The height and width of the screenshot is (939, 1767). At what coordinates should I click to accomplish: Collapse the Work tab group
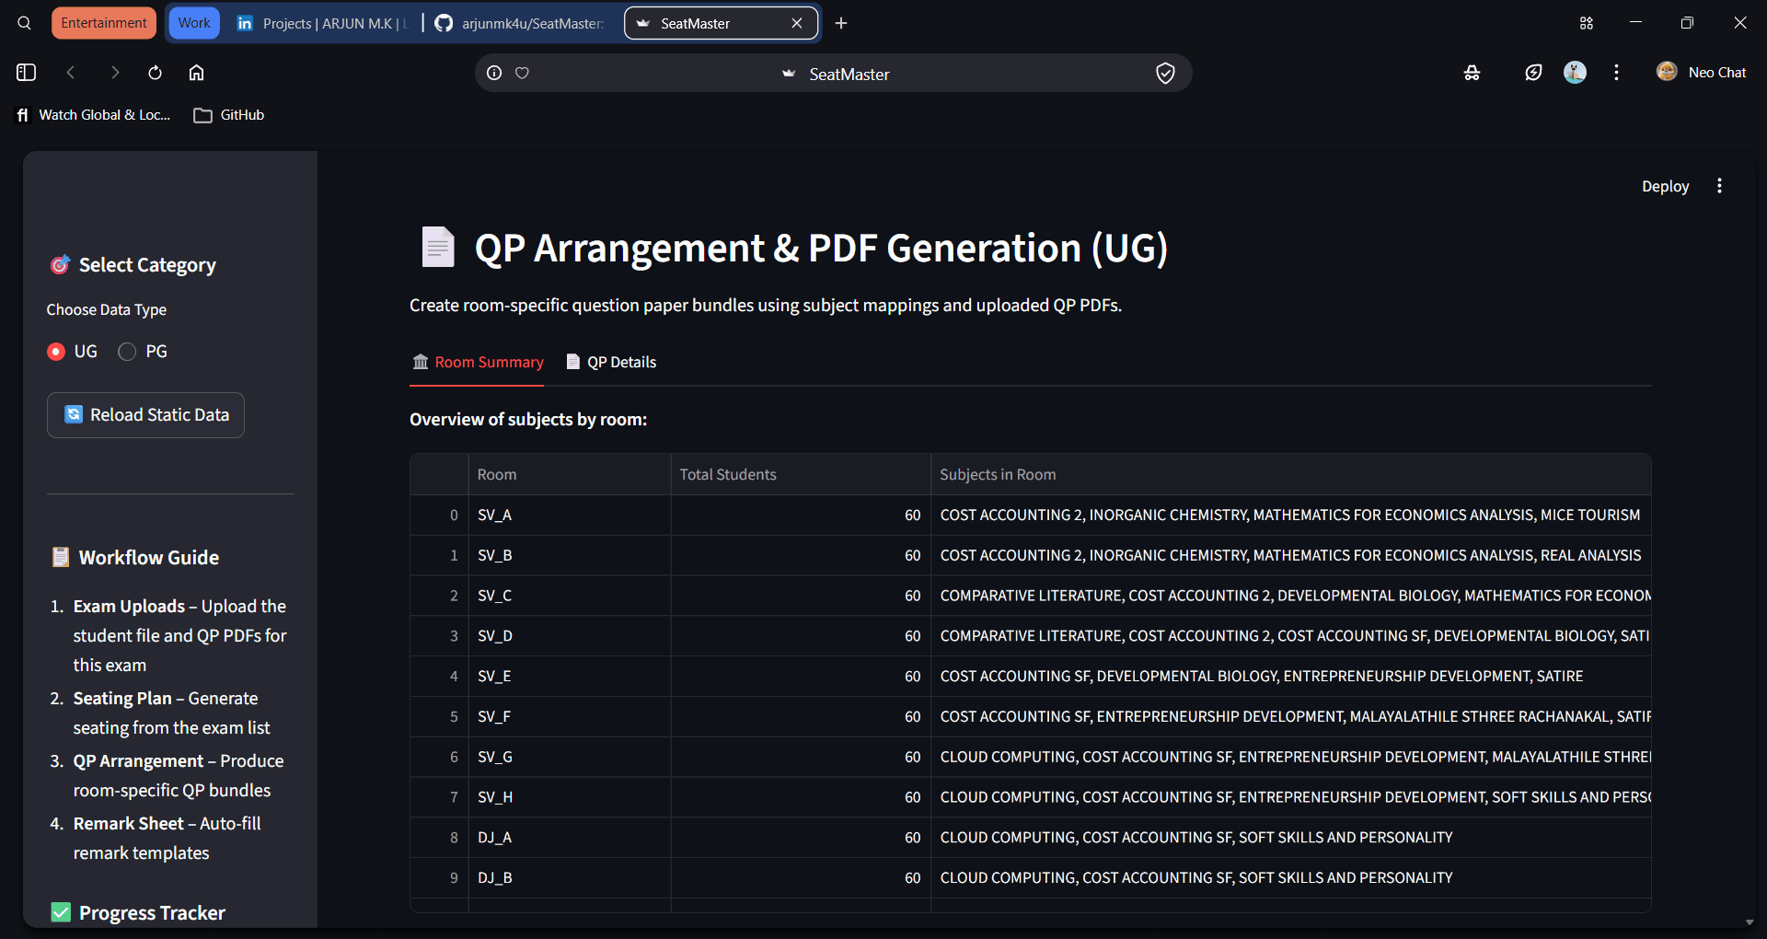click(194, 23)
